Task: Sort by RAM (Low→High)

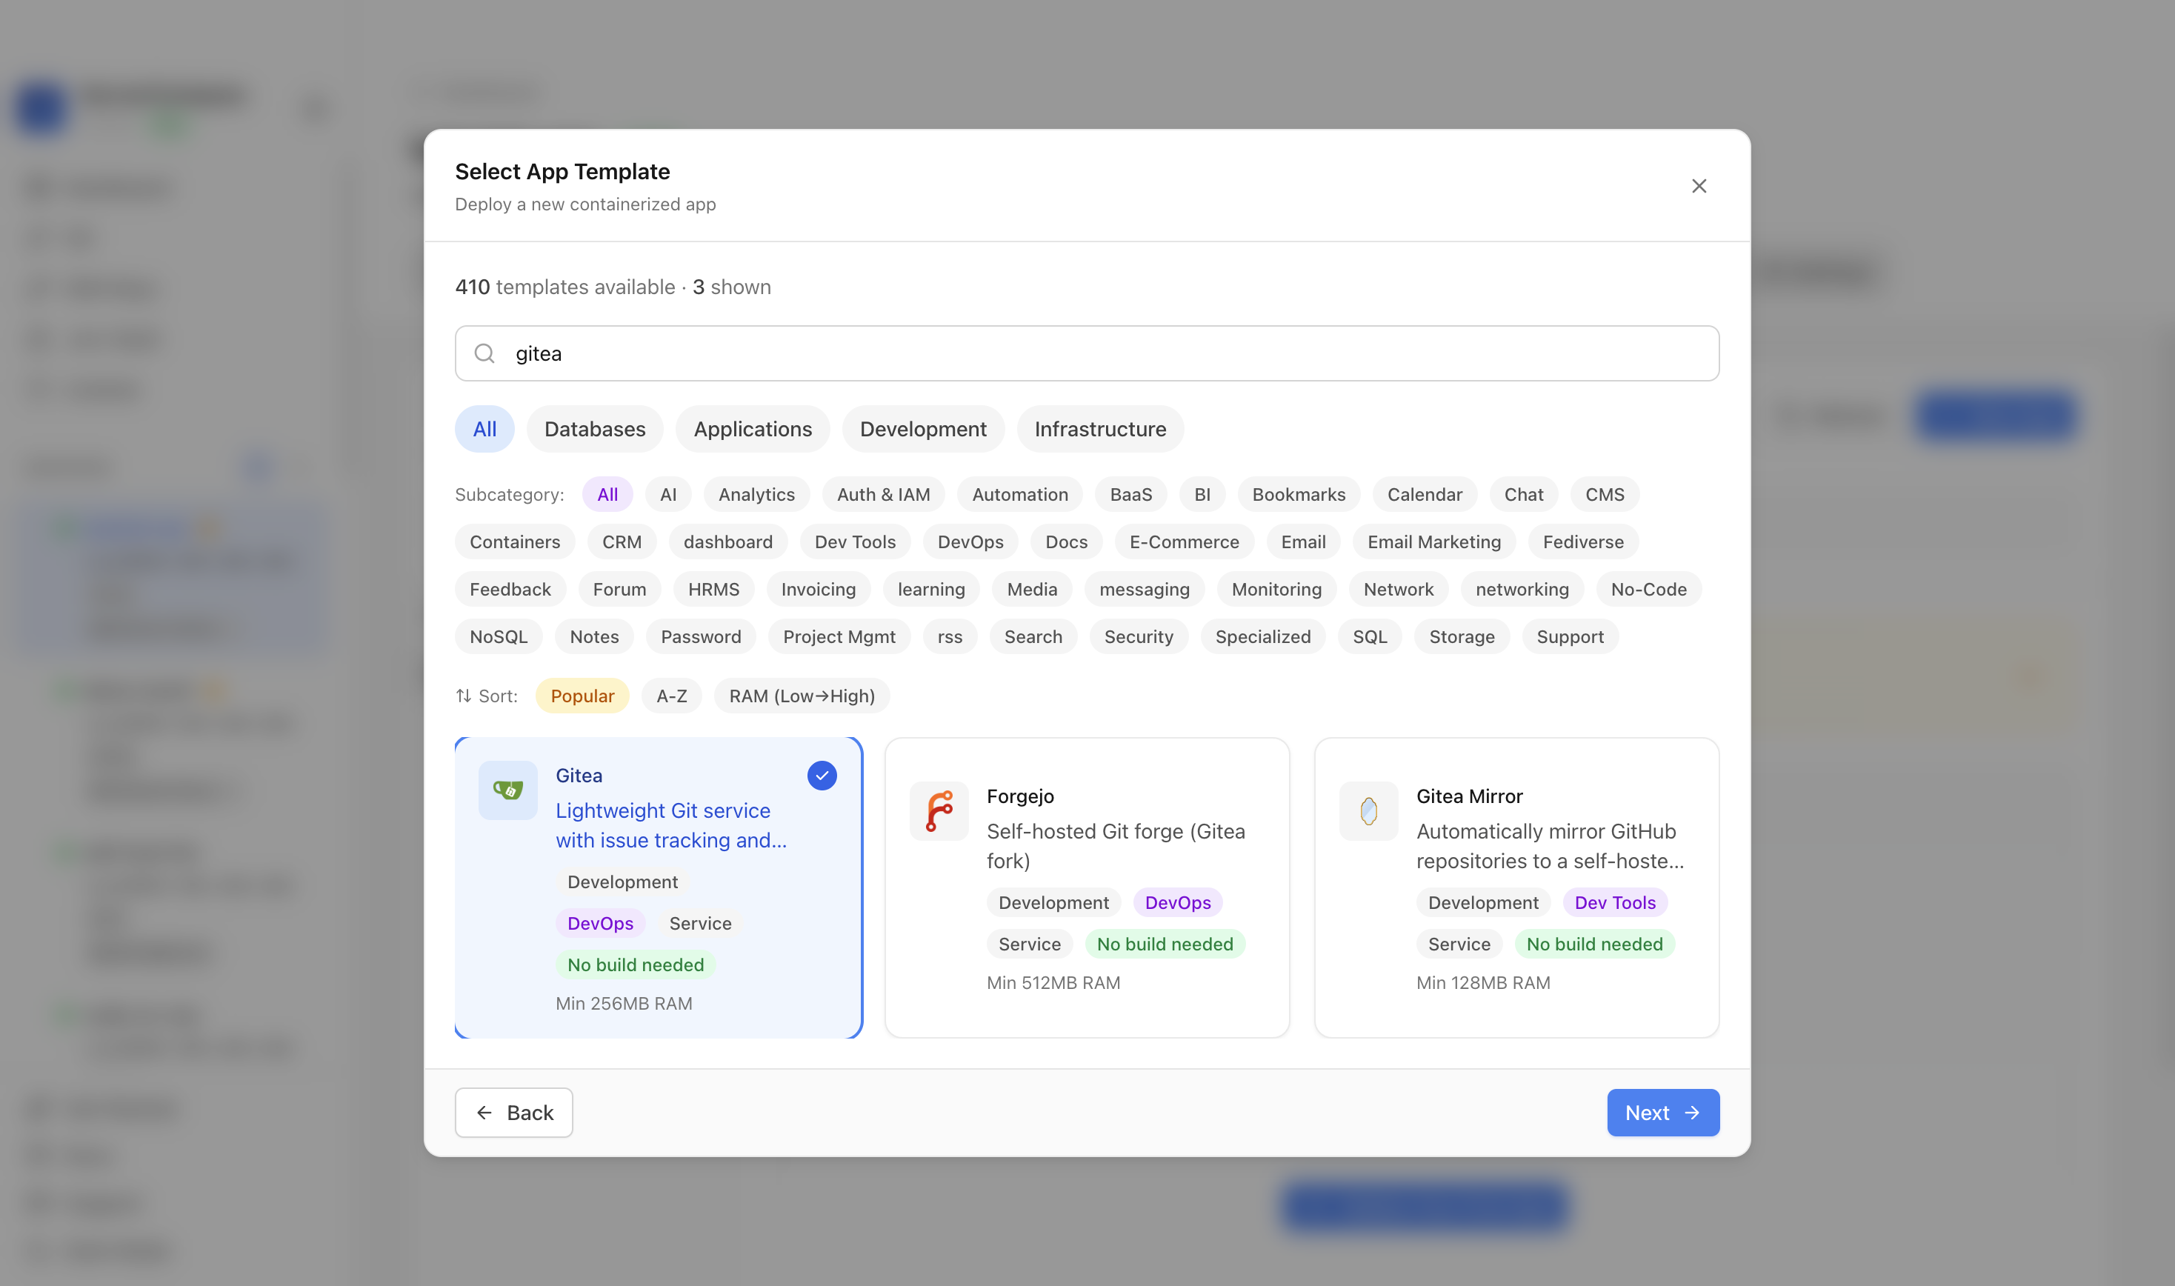Action: (x=802, y=696)
